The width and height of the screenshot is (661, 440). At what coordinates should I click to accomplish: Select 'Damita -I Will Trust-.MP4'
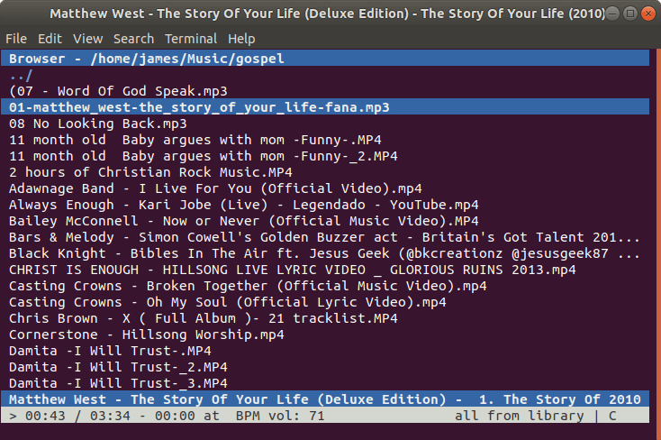tap(110, 351)
